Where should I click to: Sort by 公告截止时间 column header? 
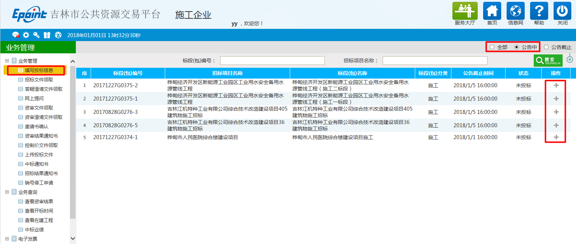point(478,73)
